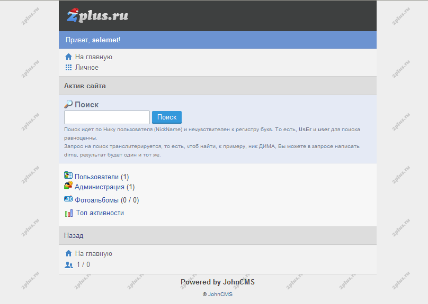Open the Пользователи (1) link
The height and width of the screenshot is (304, 428).
[x=102, y=177]
